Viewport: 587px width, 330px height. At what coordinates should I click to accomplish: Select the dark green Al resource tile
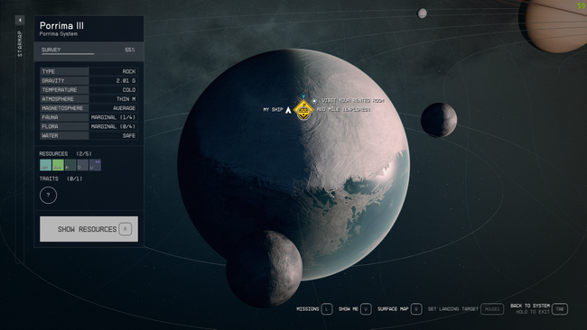point(70,165)
